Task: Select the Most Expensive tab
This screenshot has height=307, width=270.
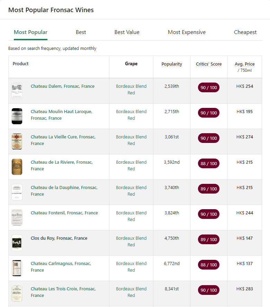Action: [x=187, y=32]
